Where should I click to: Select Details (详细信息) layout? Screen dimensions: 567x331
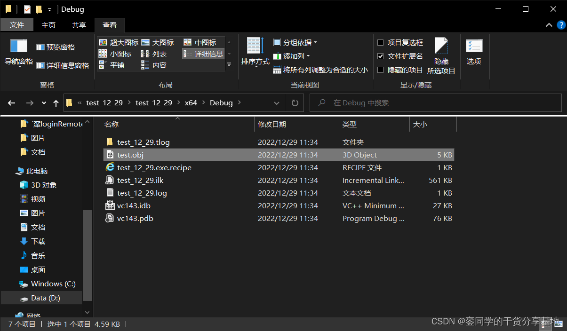203,54
